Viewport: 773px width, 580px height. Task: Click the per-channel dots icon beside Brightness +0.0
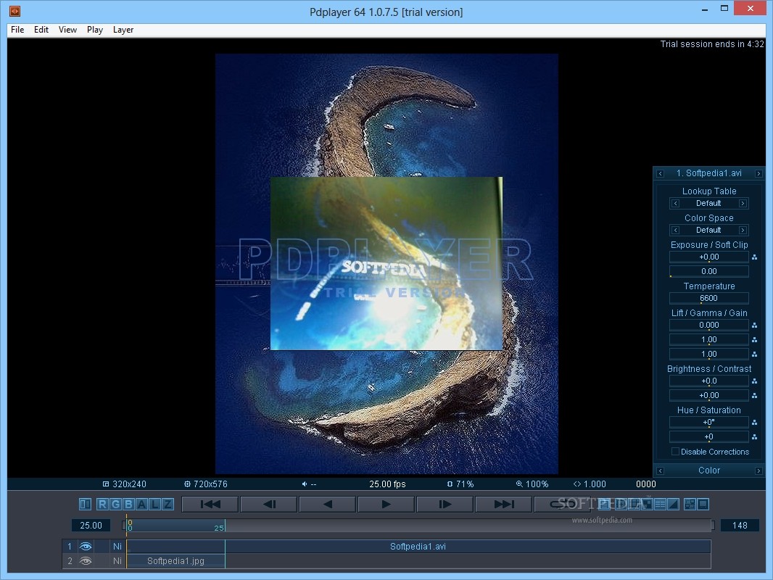(x=754, y=381)
